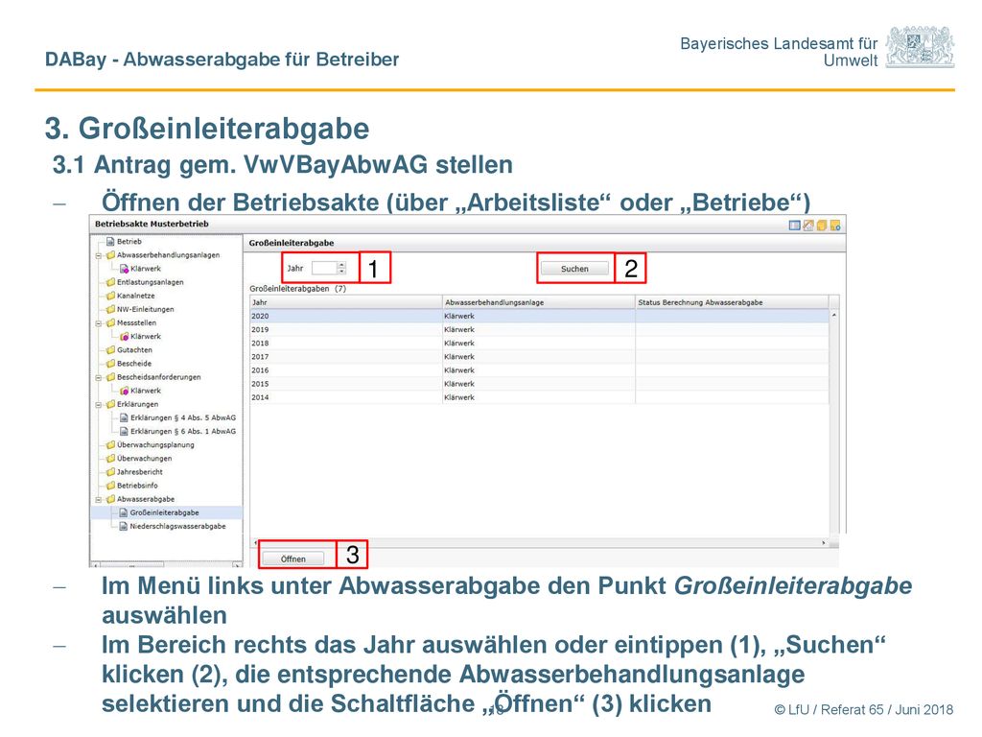Click the table's vertical scrollbar up arrow
This screenshot has width=982, height=737.
click(x=834, y=315)
